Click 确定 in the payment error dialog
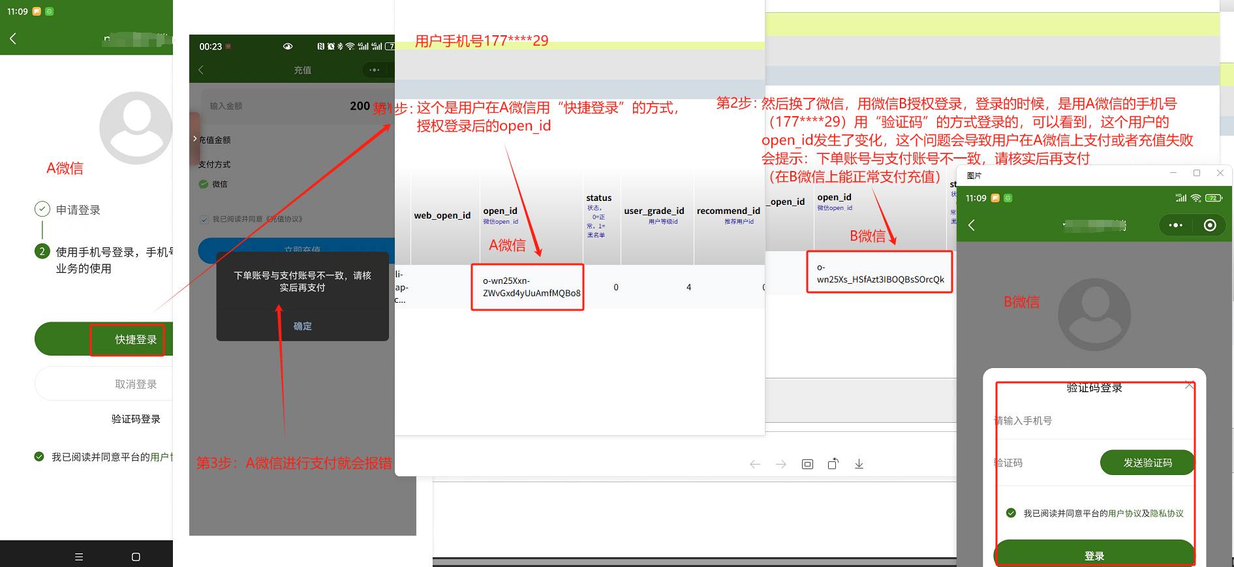Screen dimensions: 1234x567 [302, 326]
